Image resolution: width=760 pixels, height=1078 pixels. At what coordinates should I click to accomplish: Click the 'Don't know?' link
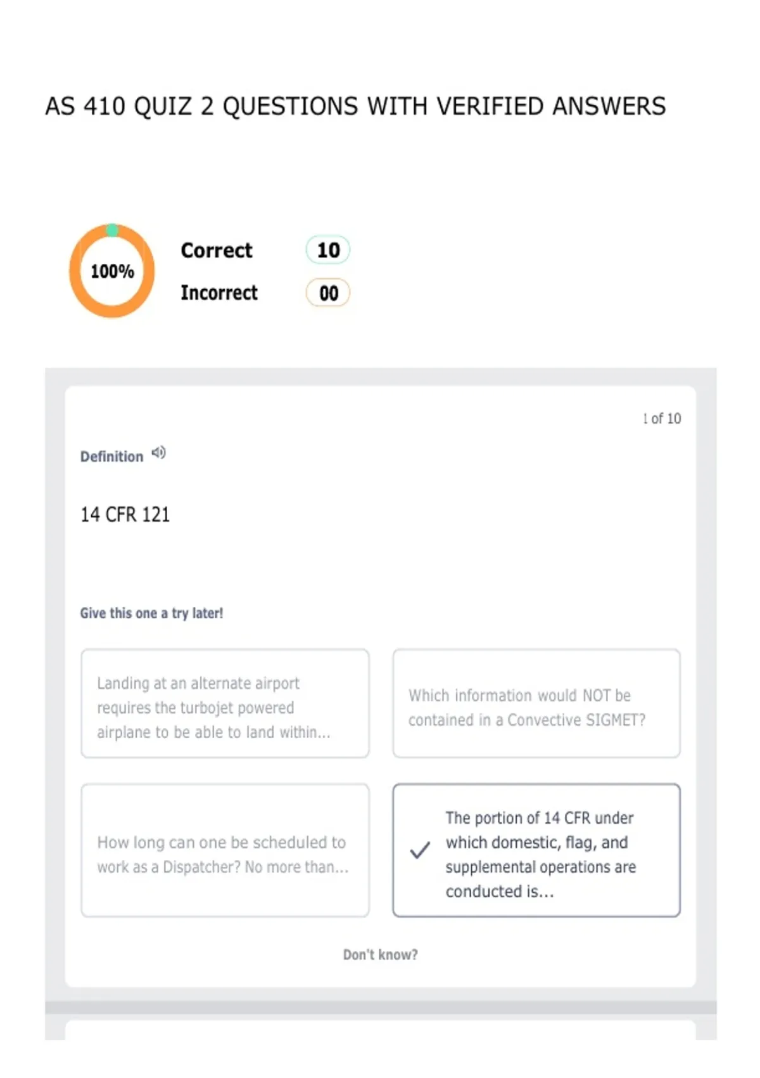[381, 954]
